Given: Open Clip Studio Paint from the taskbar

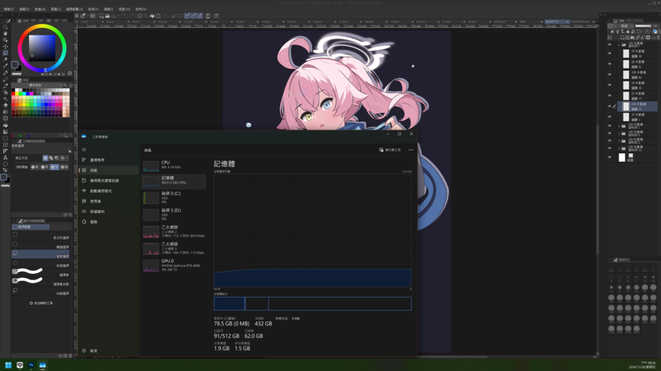Looking at the screenshot, I should tap(20, 365).
